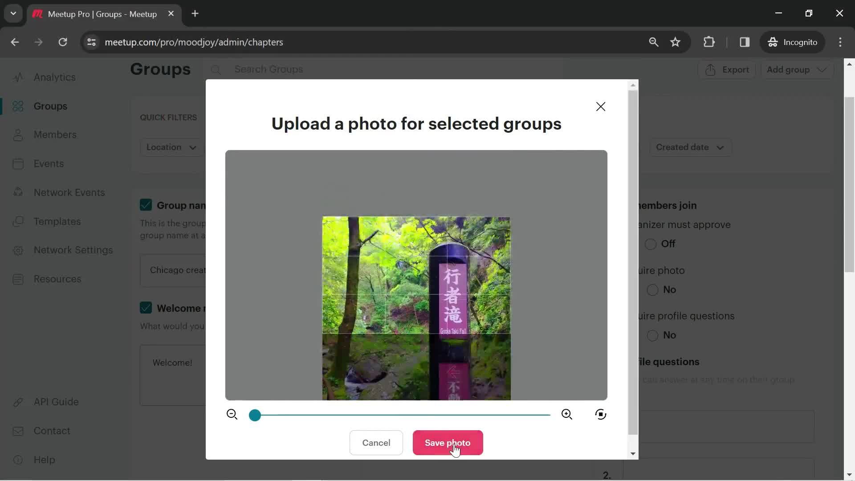The image size is (855, 481).
Task: Expand the Created date sort dropdown
Action: [689, 147]
